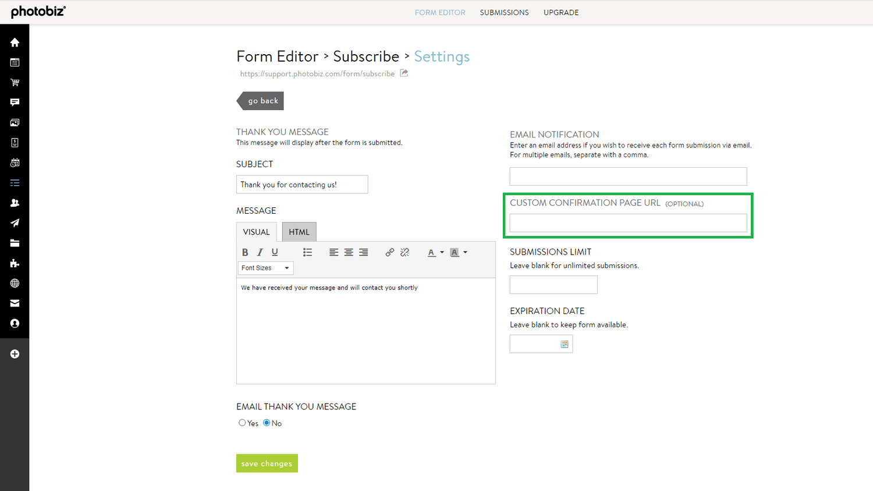Open the text color dropdown arrow

click(441, 252)
